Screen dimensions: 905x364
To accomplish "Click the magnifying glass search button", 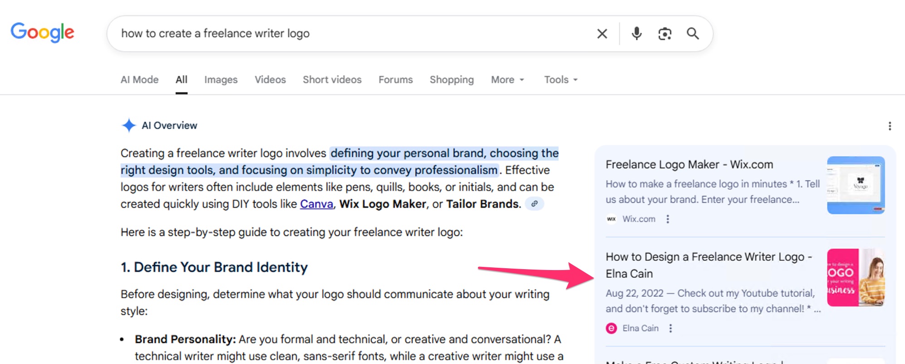I will tap(693, 34).
